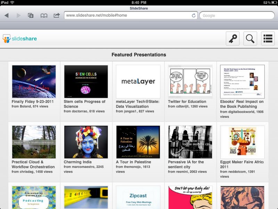This screenshot has width=278, height=209.
Task: Open the bookmarks book icon
Action: point(44,16)
